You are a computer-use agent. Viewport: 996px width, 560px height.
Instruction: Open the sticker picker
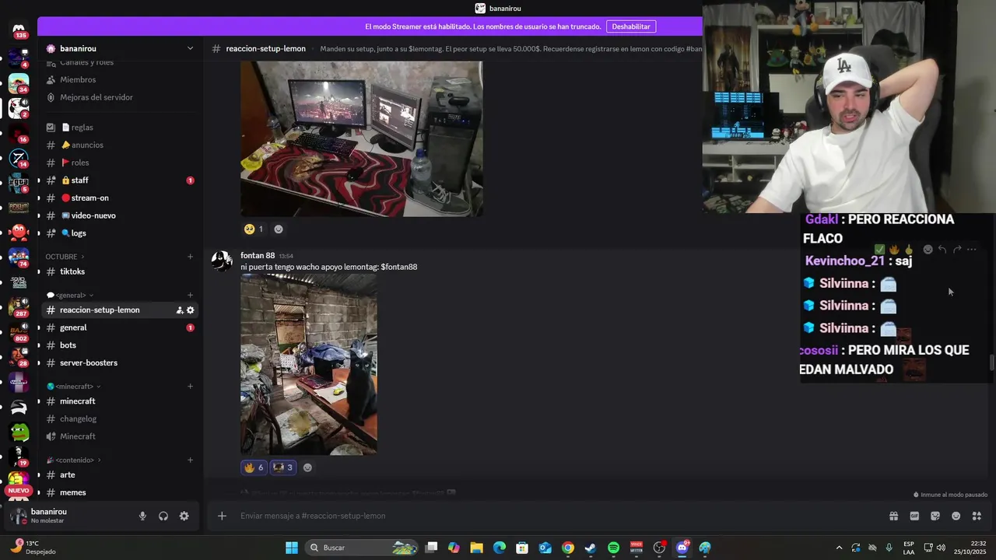tap(935, 516)
